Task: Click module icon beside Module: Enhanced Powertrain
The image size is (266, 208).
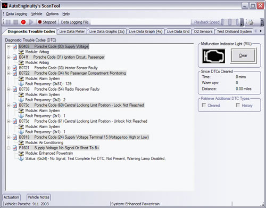Action: (x=21, y=153)
